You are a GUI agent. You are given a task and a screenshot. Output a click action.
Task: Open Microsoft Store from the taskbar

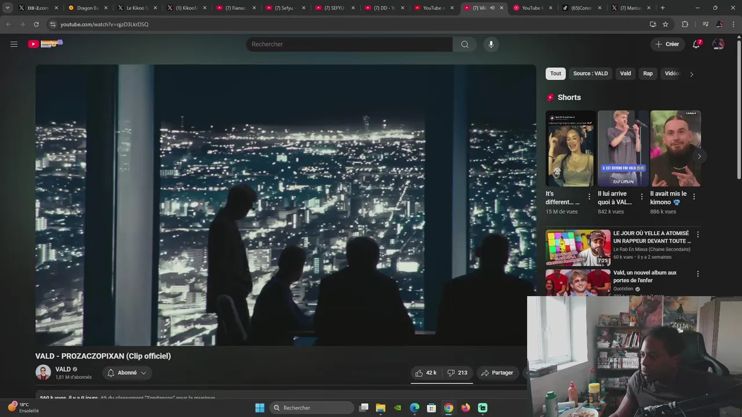pos(431,408)
